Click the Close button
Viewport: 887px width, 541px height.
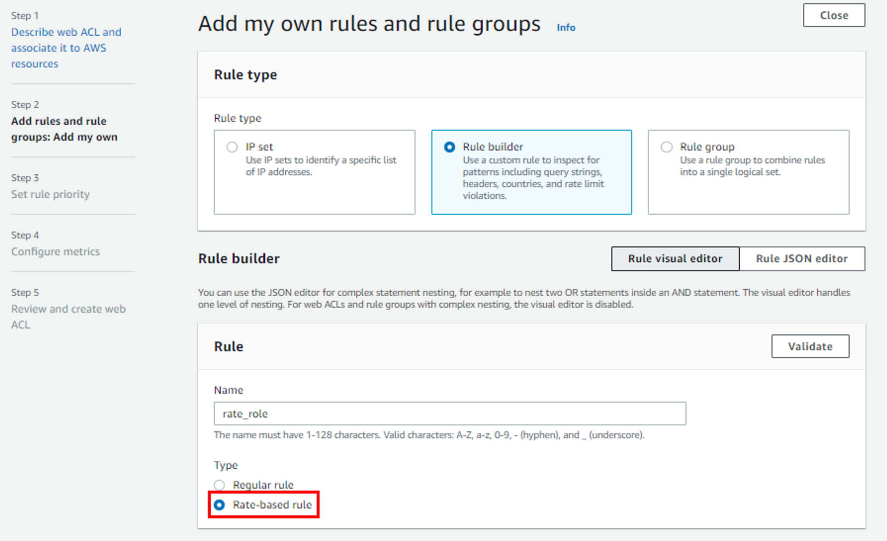point(833,16)
